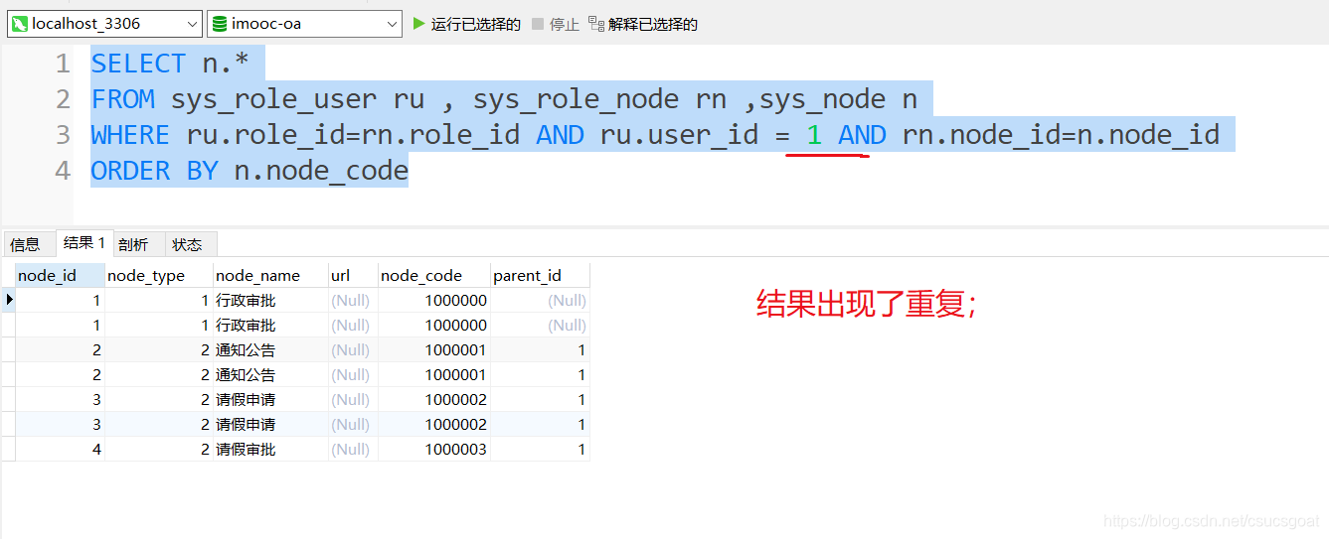Click the localhost connection icon
1329x539 pixels.
(20, 24)
